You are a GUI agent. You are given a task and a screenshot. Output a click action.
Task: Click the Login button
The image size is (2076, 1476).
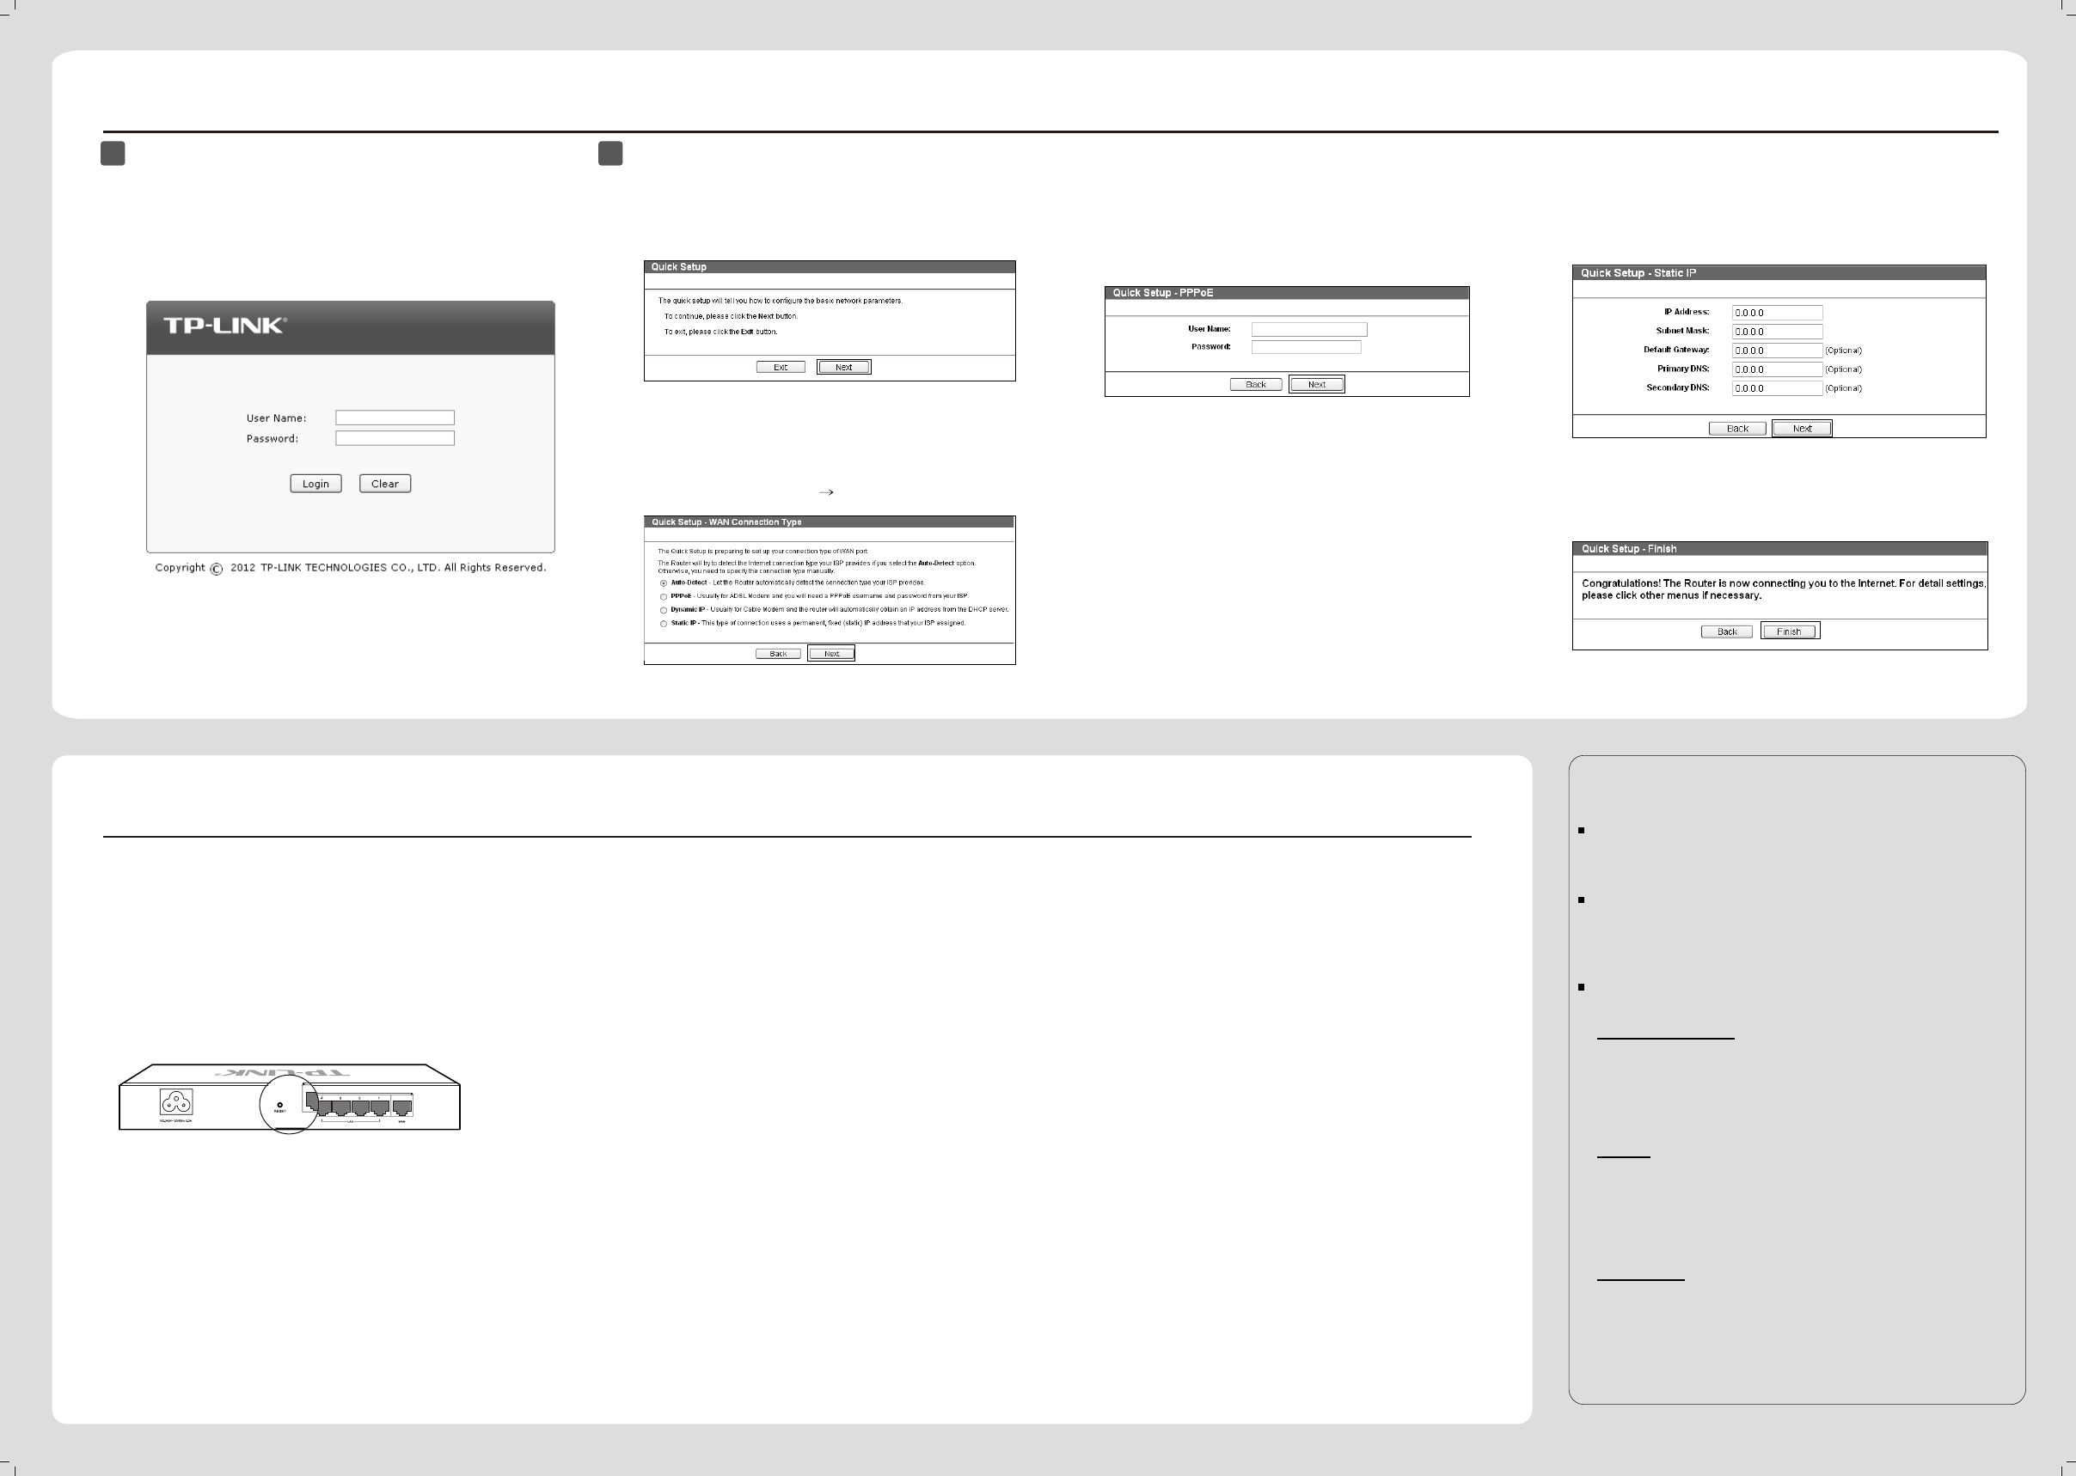[315, 484]
